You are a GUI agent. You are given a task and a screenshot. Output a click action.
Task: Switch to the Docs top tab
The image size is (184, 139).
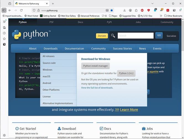point(81,22)
